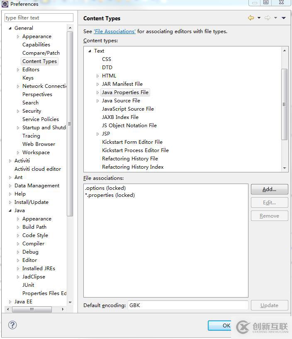Expand the Security tree node

click(18, 111)
